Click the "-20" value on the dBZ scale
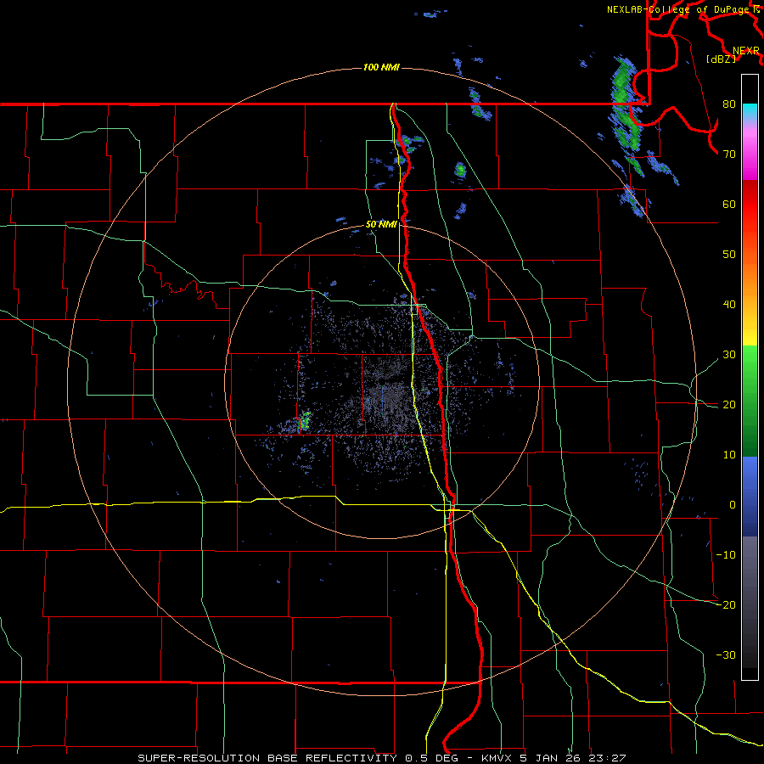764x764 pixels. [x=726, y=604]
